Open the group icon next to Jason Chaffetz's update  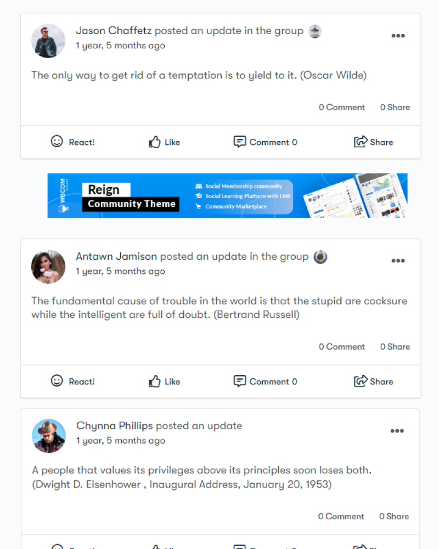315,31
